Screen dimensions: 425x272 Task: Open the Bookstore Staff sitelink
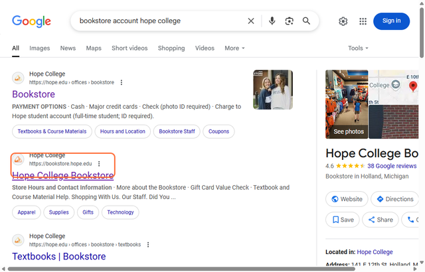pos(177,131)
